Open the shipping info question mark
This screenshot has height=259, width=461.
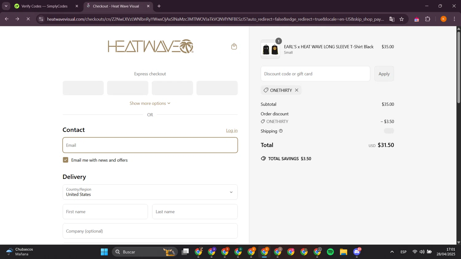[x=281, y=131]
